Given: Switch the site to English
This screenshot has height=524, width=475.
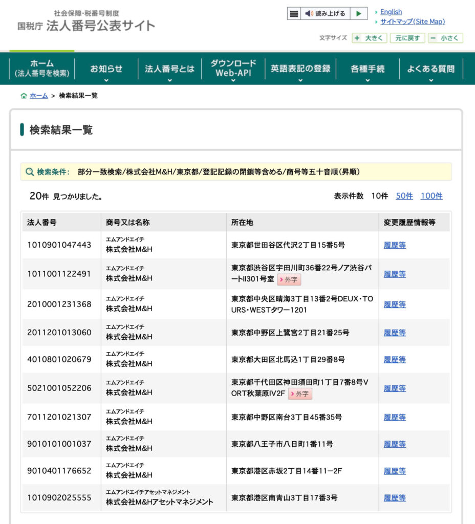Looking at the screenshot, I should click(x=391, y=12).
